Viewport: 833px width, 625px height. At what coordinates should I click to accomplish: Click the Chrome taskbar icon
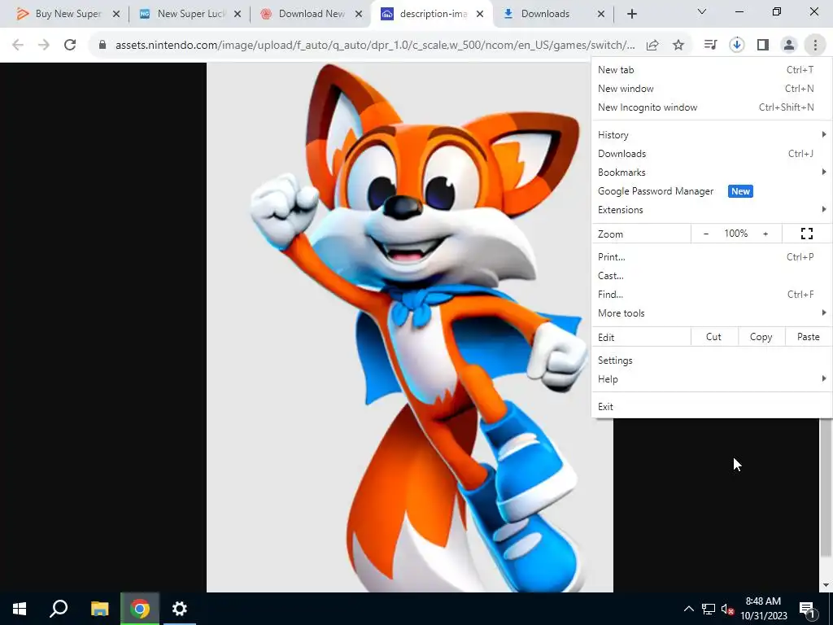coord(140,609)
